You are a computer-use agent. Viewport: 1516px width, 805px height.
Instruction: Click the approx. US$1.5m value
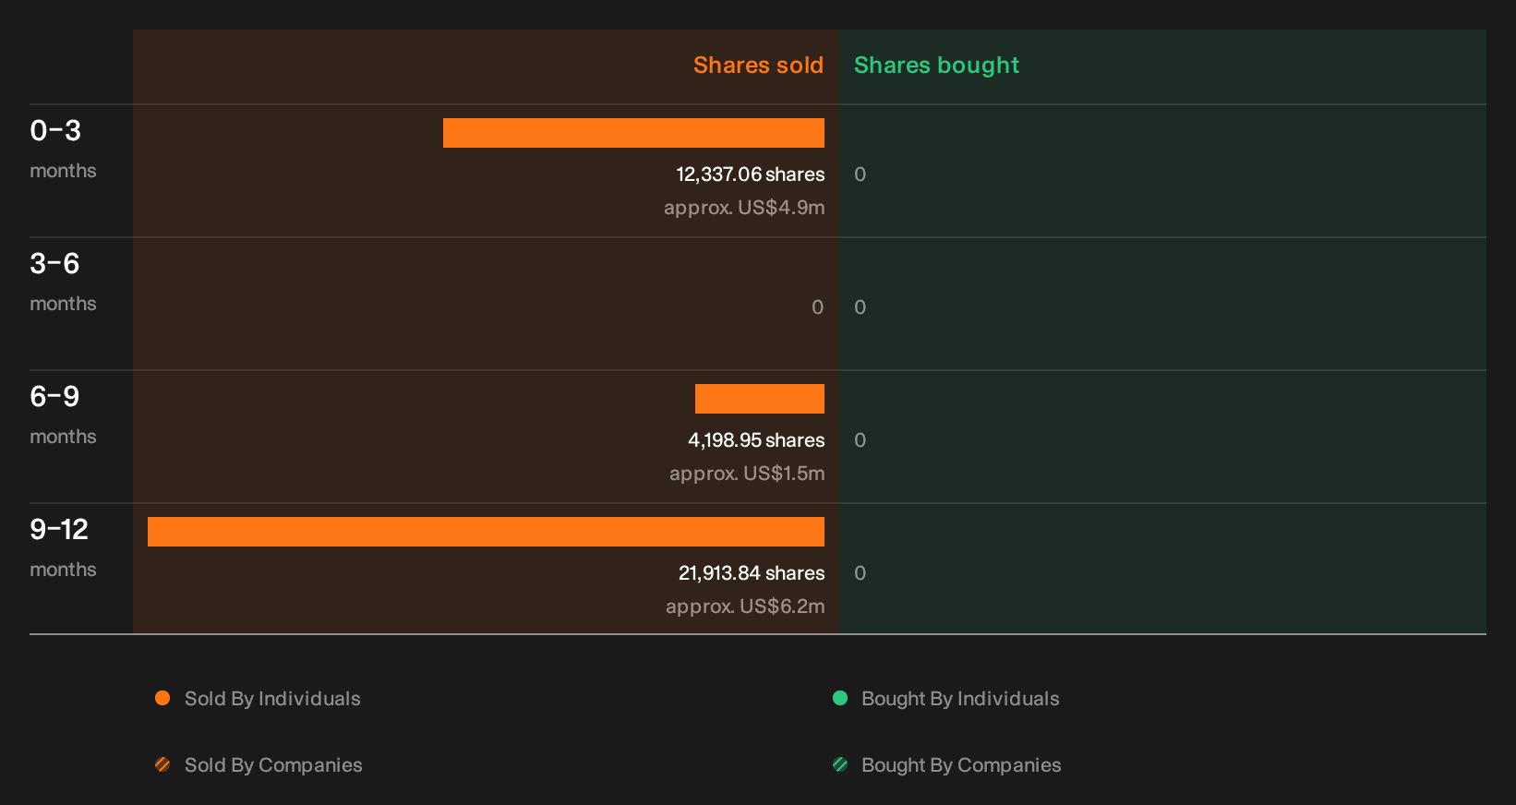[x=747, y=474]
